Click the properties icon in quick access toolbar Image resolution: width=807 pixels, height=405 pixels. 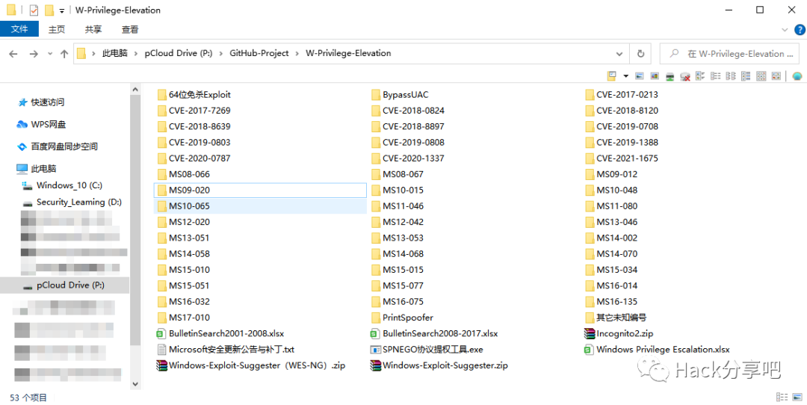pyautogui.click(x=34, y=10)
